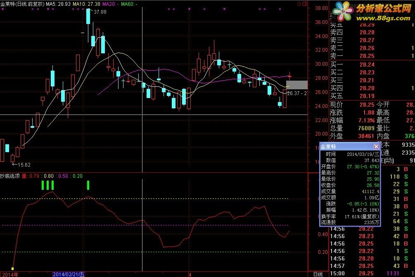Click the 24.00 price axis label
This screenshot has height=277, width=415.
click(321, 106)
